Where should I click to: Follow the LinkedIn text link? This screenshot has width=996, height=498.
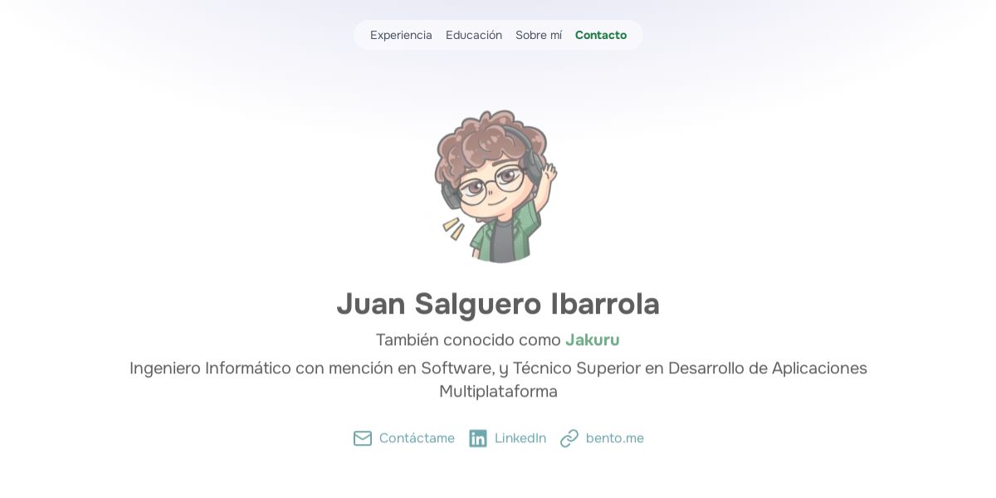coord(520,438)
